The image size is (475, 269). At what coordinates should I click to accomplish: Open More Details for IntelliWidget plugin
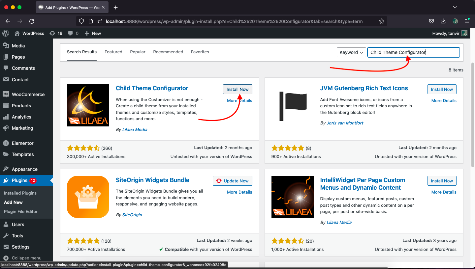tap(444, 192)
